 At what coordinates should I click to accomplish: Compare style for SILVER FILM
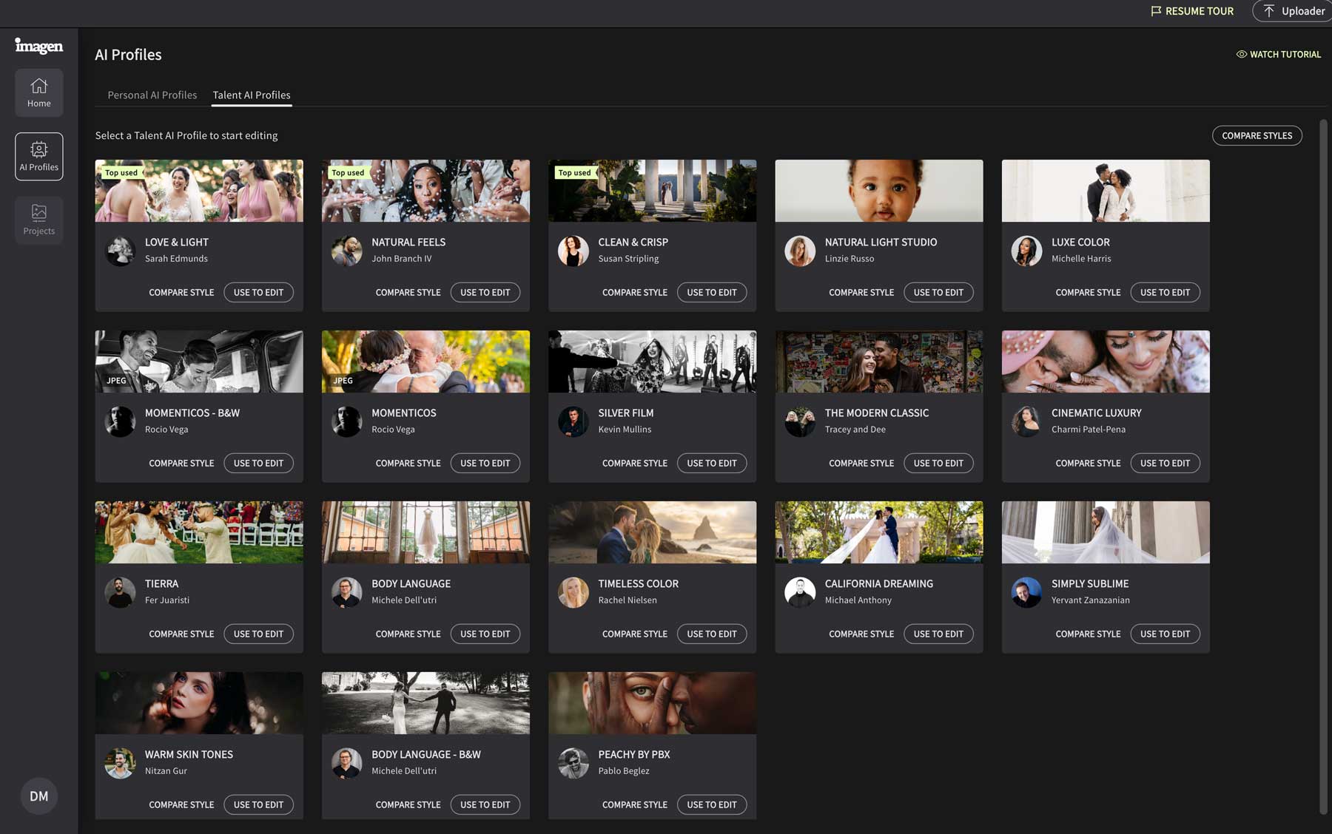pos(634,463)
